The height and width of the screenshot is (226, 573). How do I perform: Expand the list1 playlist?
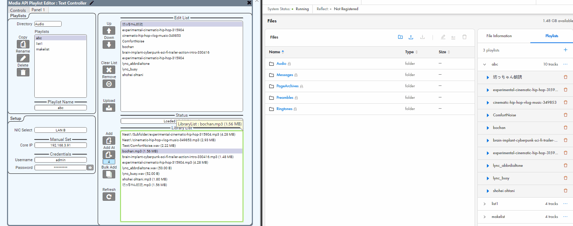pos(485,204)
